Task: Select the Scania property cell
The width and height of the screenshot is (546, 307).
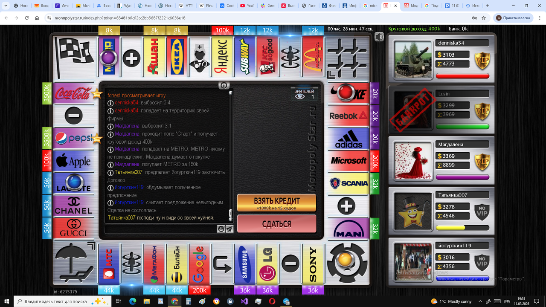Action: pos(349,183)
